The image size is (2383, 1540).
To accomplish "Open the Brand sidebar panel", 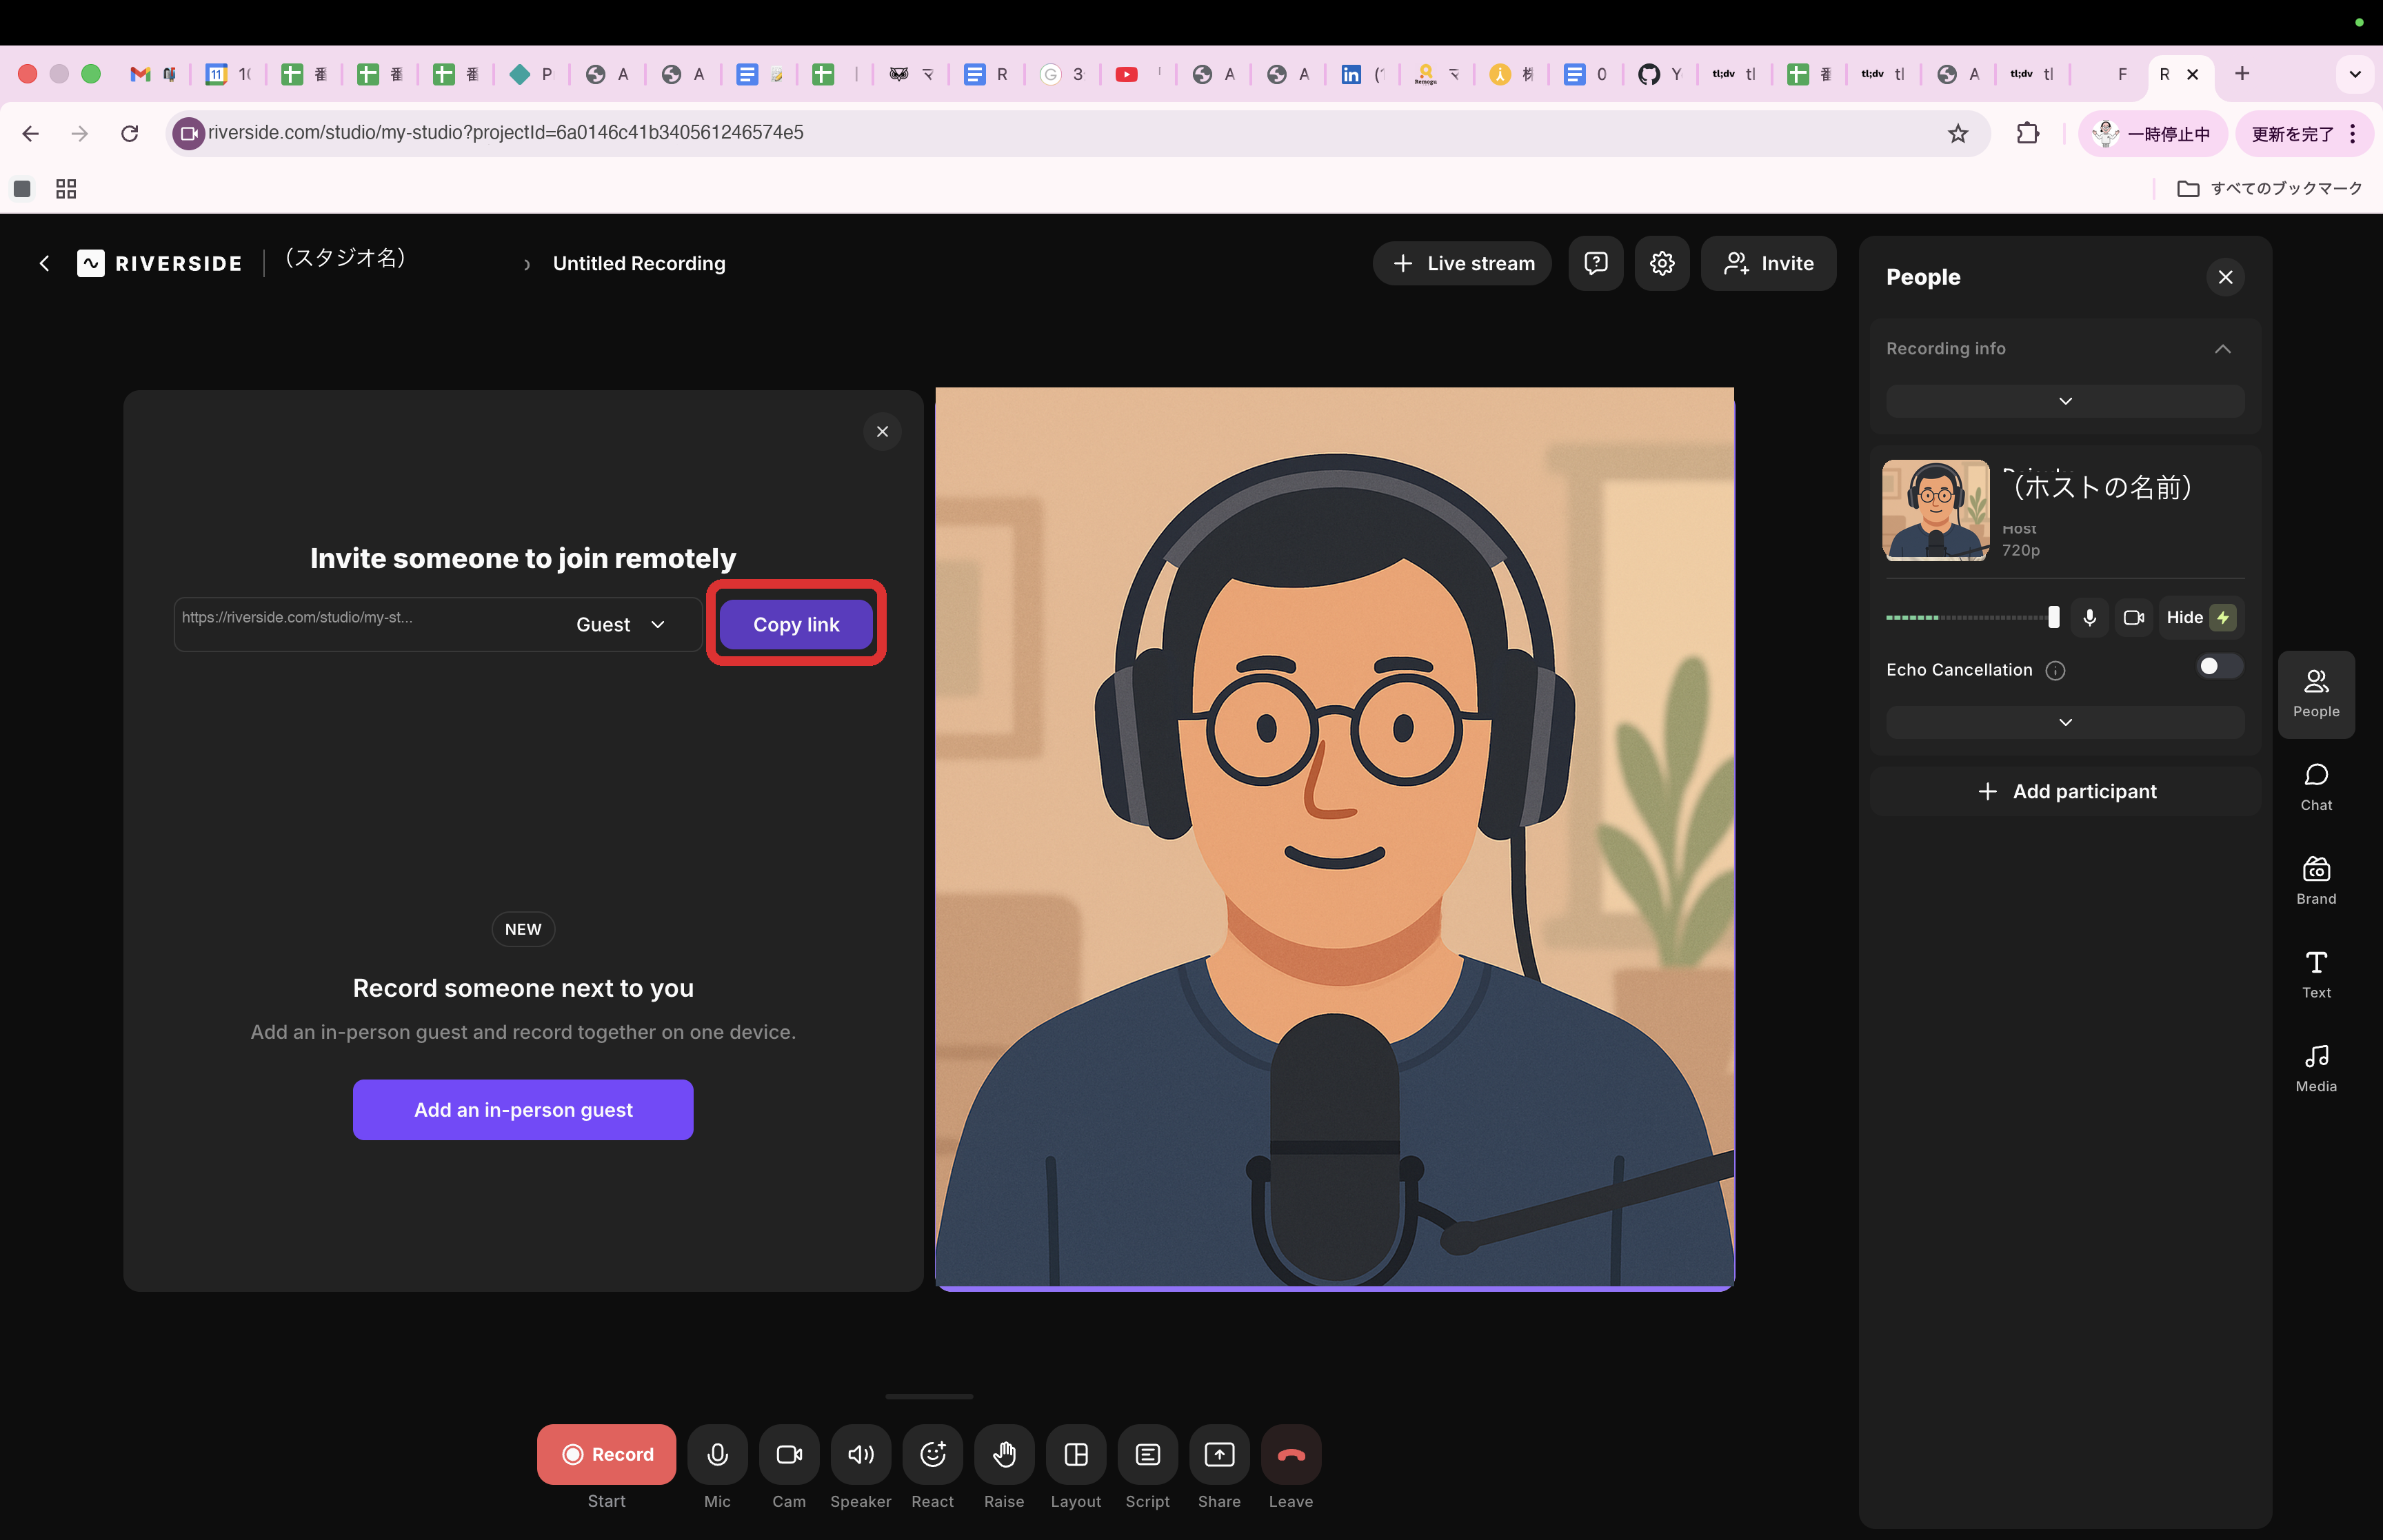I will pos(2315,880).
